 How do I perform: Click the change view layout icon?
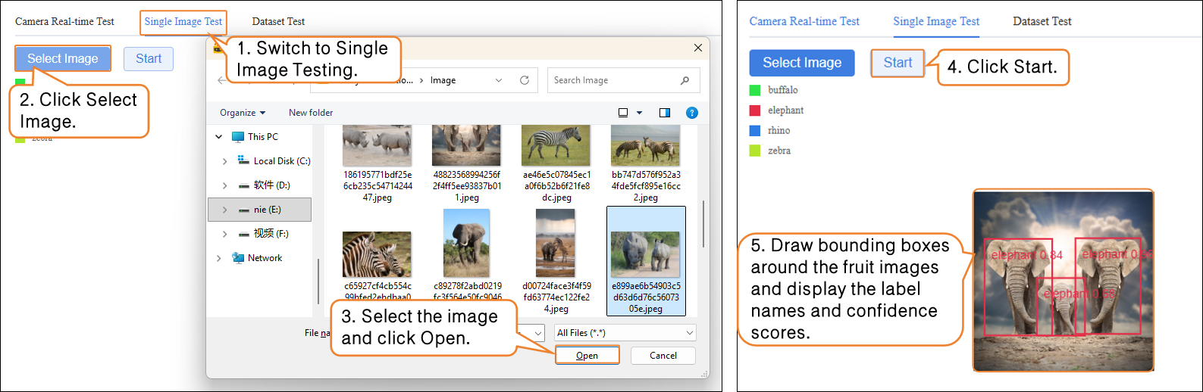(x=623, y=113)
